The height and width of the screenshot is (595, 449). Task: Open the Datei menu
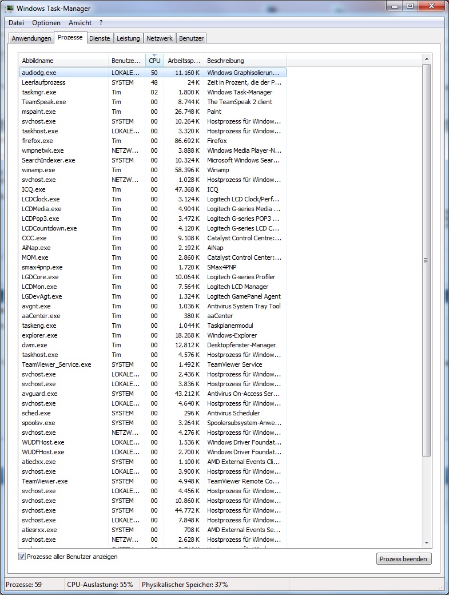(x=17, y=23)
